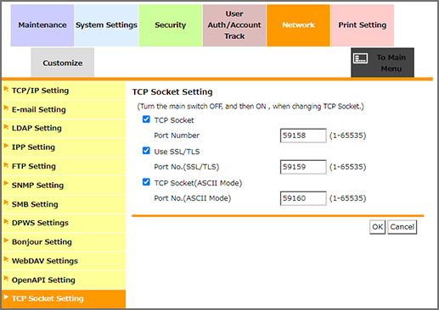Click the arrow icon beside E-mail Setting
This screenshot has width=439, height=310.
click(x=6, y=108)
